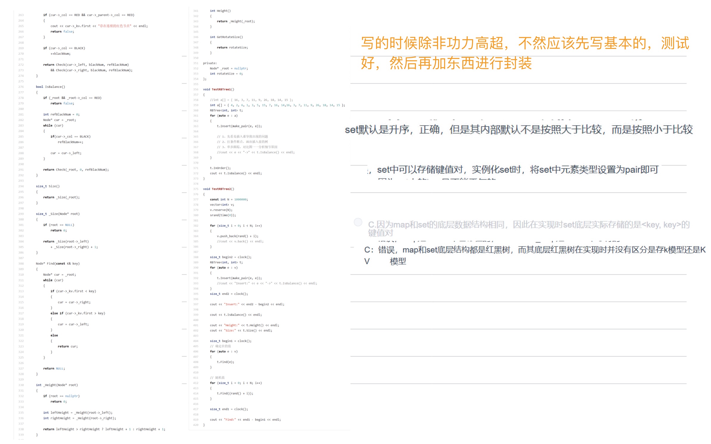Click the size_t _Size(Node* root) line
This screenshot has height=444, width=711.
pyautogui.click(x=58, y=214)
